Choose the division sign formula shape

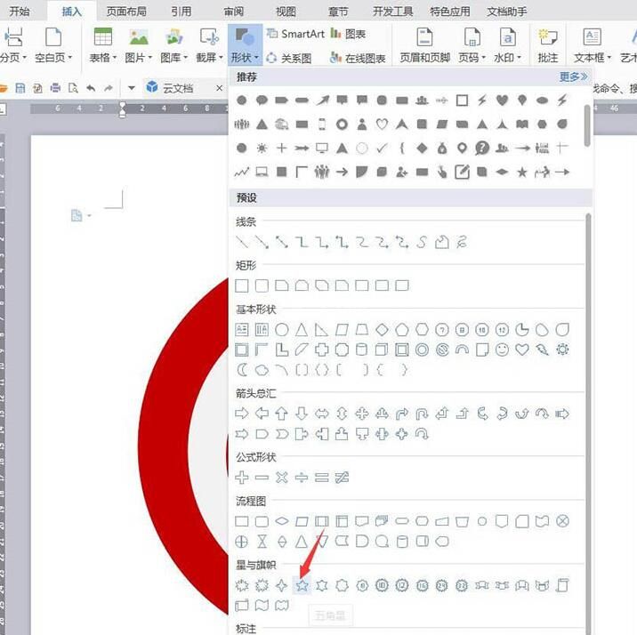point(302,478)
